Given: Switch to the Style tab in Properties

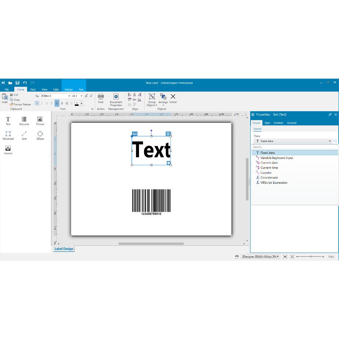Looking at the screenshot, I should (267, 123).
